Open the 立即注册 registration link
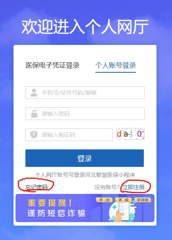 pyautogui.click(x=133, y=187)
